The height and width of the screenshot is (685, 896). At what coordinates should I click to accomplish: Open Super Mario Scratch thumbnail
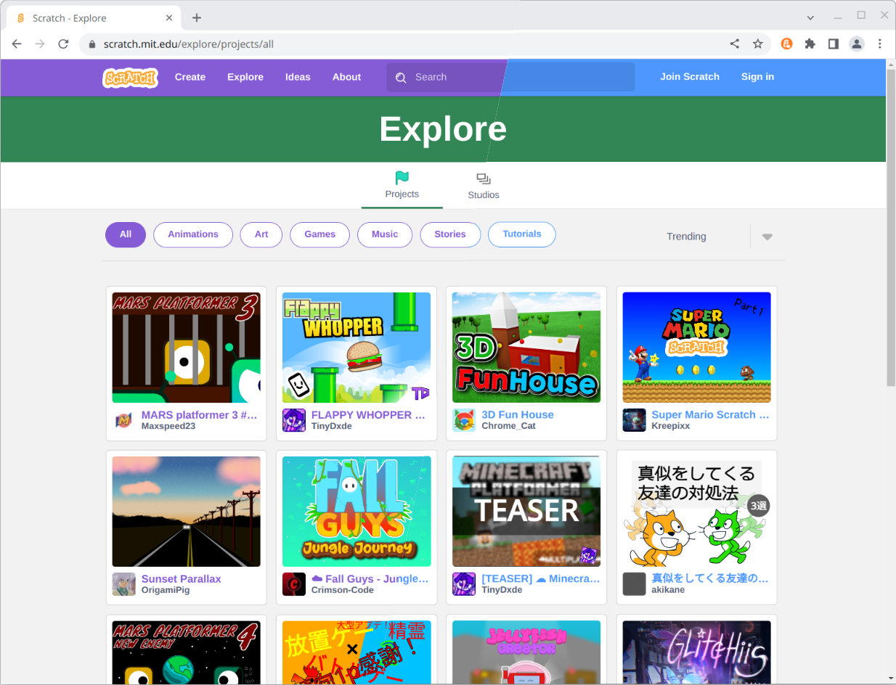coord(696,348)
